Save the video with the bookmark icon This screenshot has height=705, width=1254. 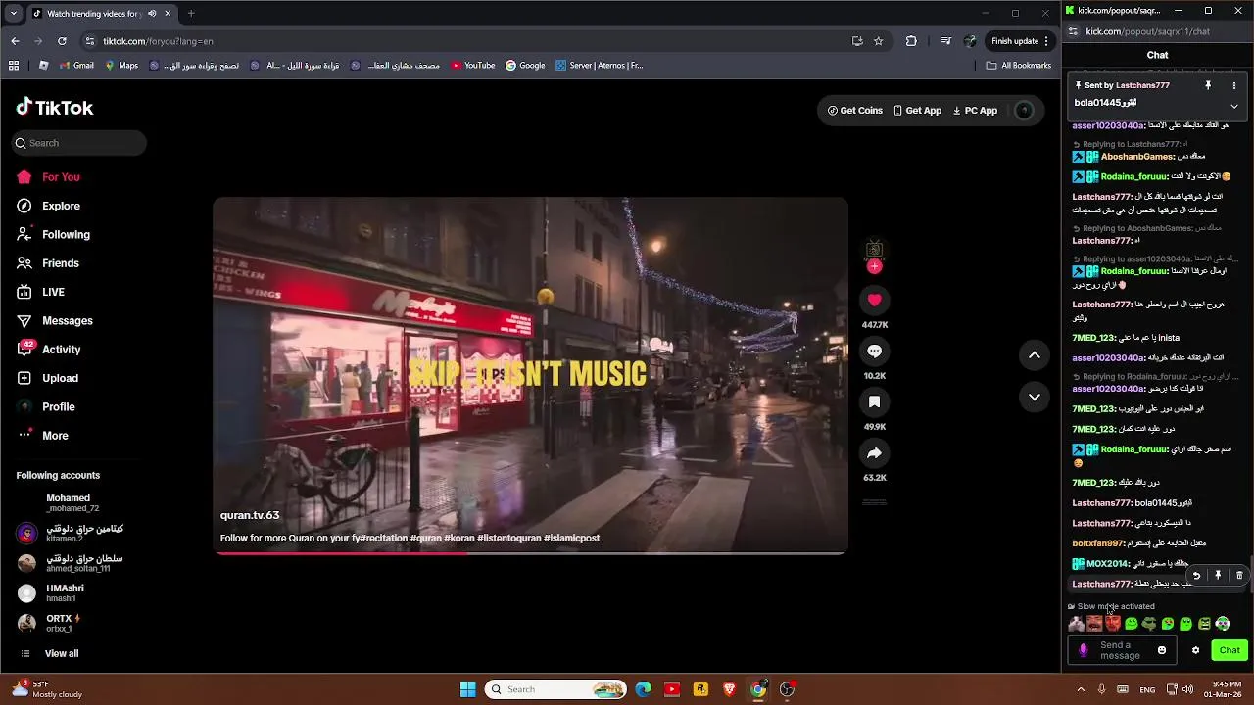pyautogui.click(x=874, y=401)
